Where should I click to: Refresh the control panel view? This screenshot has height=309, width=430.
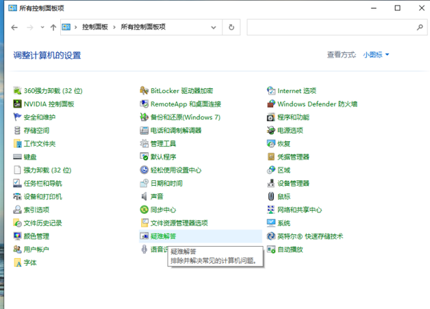click(x=231, y=27)
